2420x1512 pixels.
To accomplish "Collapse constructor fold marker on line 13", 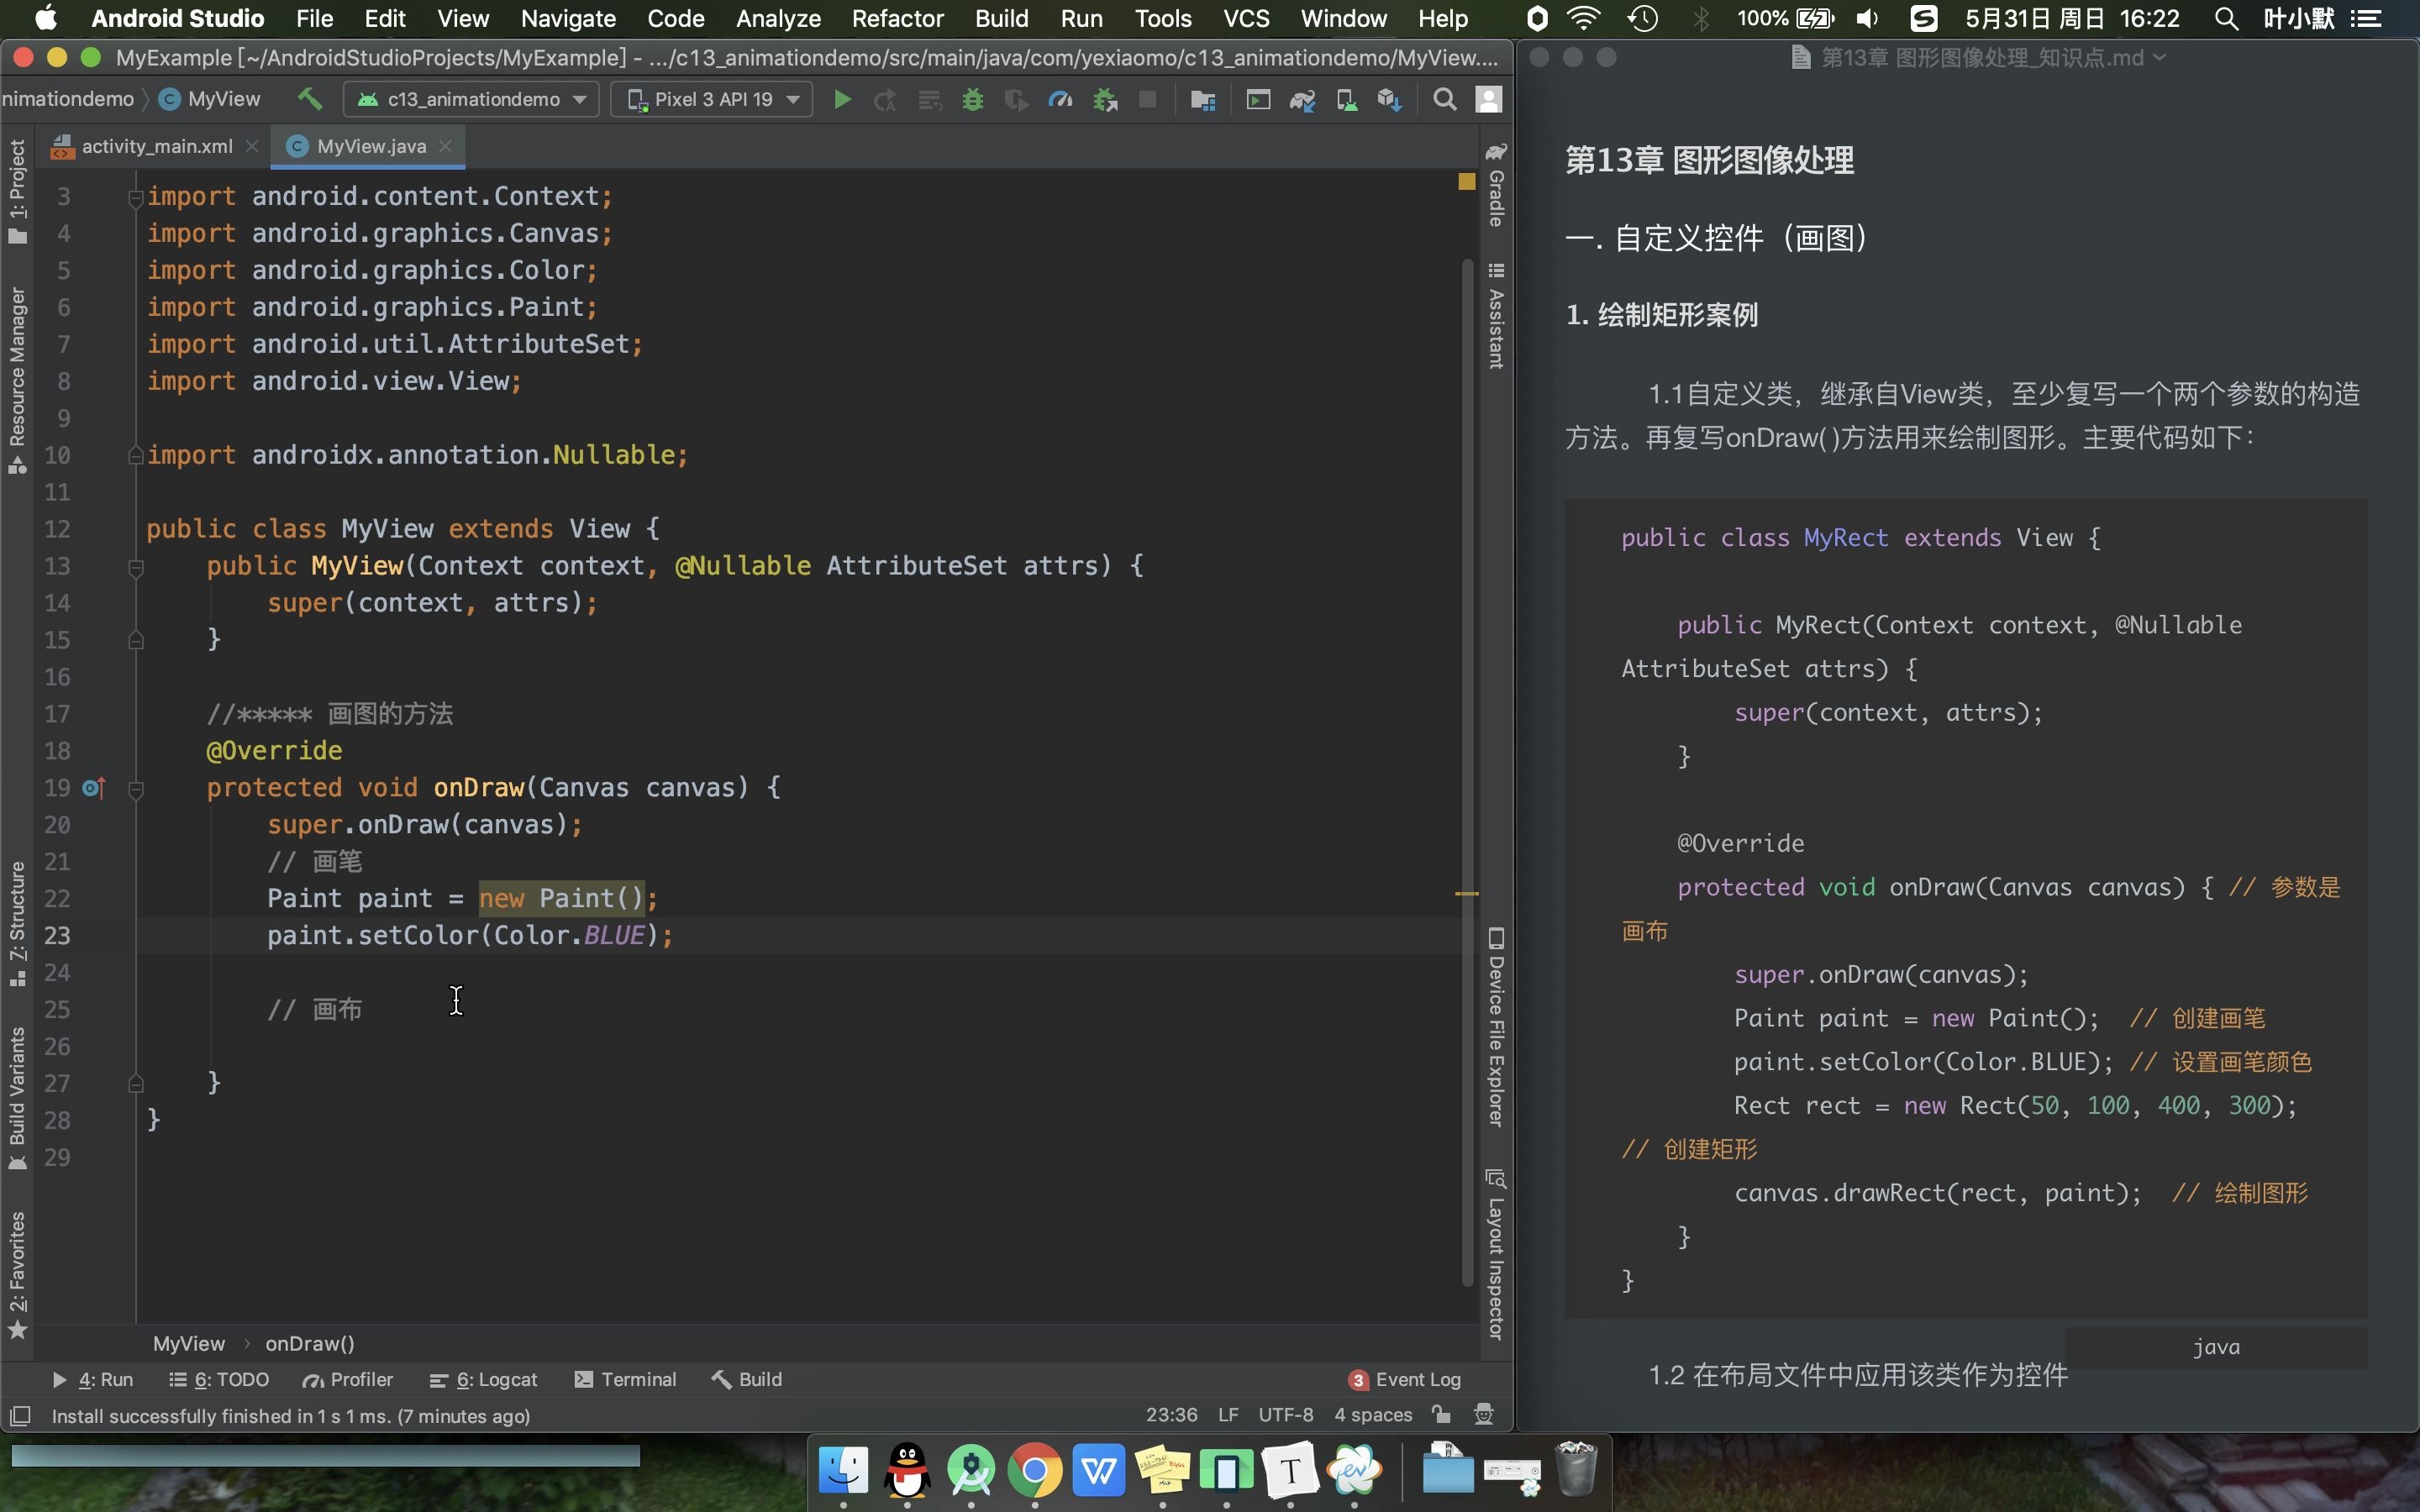I will point(136,567).
